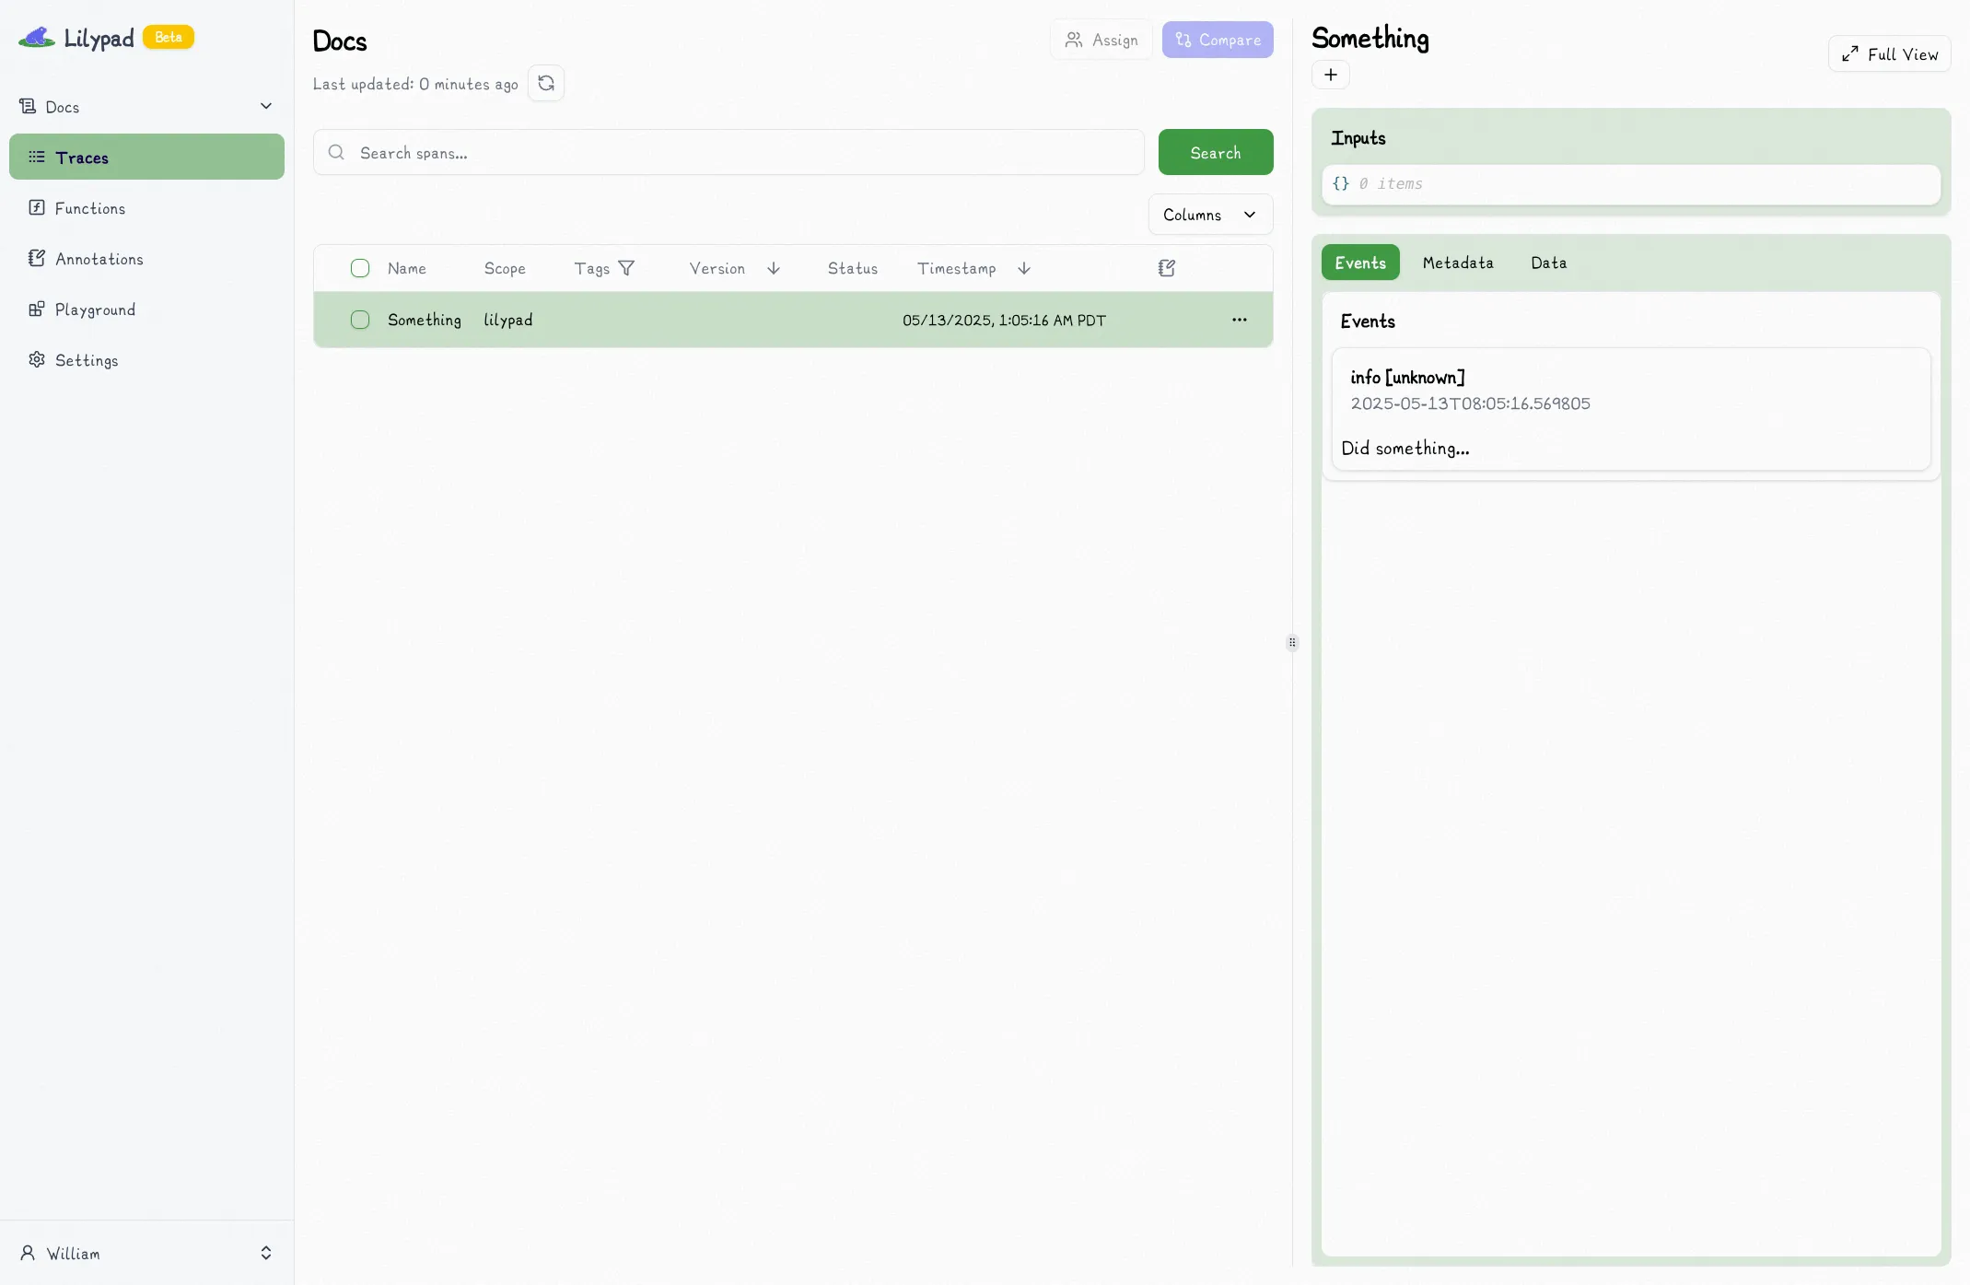This screenshot has height=1285, width=1970.
Task: Open the William user menu
Action: 146,1253
